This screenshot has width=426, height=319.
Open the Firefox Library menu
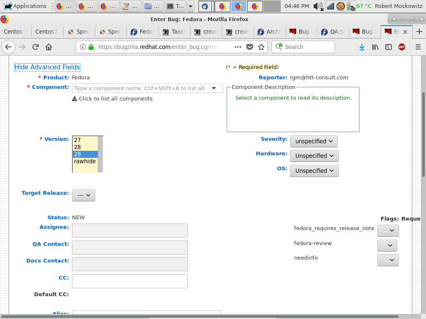(x=375, y=47)
